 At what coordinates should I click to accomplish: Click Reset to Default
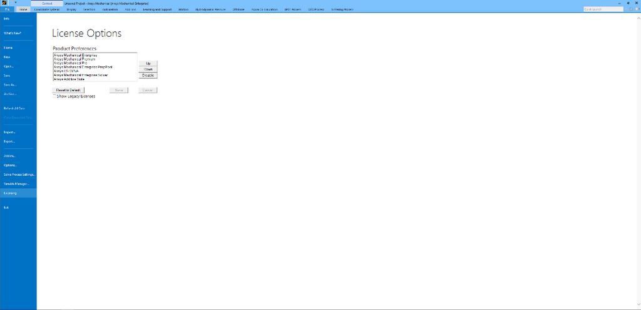click(68, 90)
